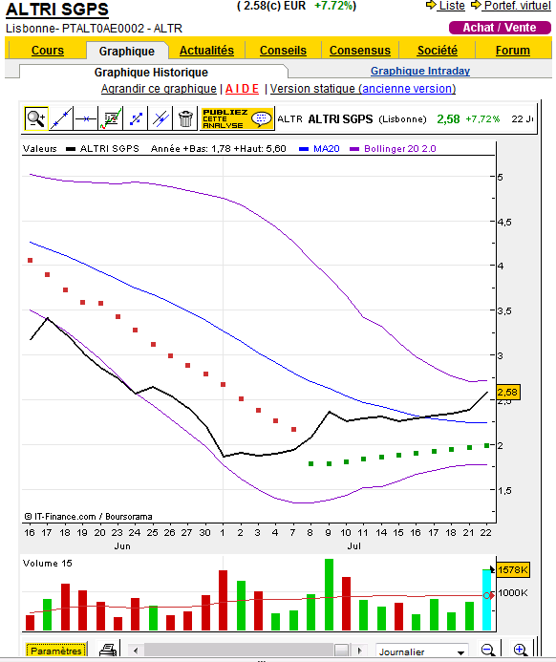Zoom out with minus magnifier icon
556x662 pixels.
488,651
